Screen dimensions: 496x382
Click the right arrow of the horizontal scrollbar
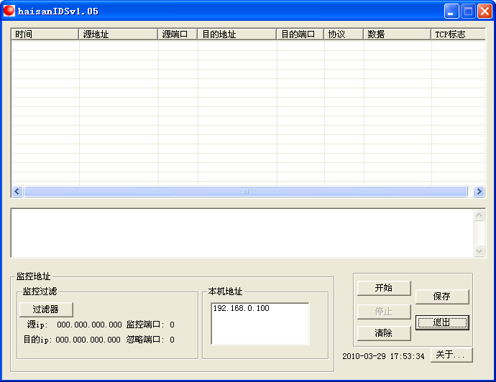pos(479,192)
